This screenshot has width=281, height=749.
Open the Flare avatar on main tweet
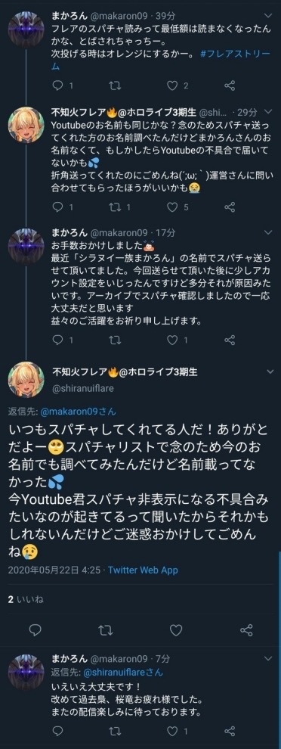[x=26, y=379]
